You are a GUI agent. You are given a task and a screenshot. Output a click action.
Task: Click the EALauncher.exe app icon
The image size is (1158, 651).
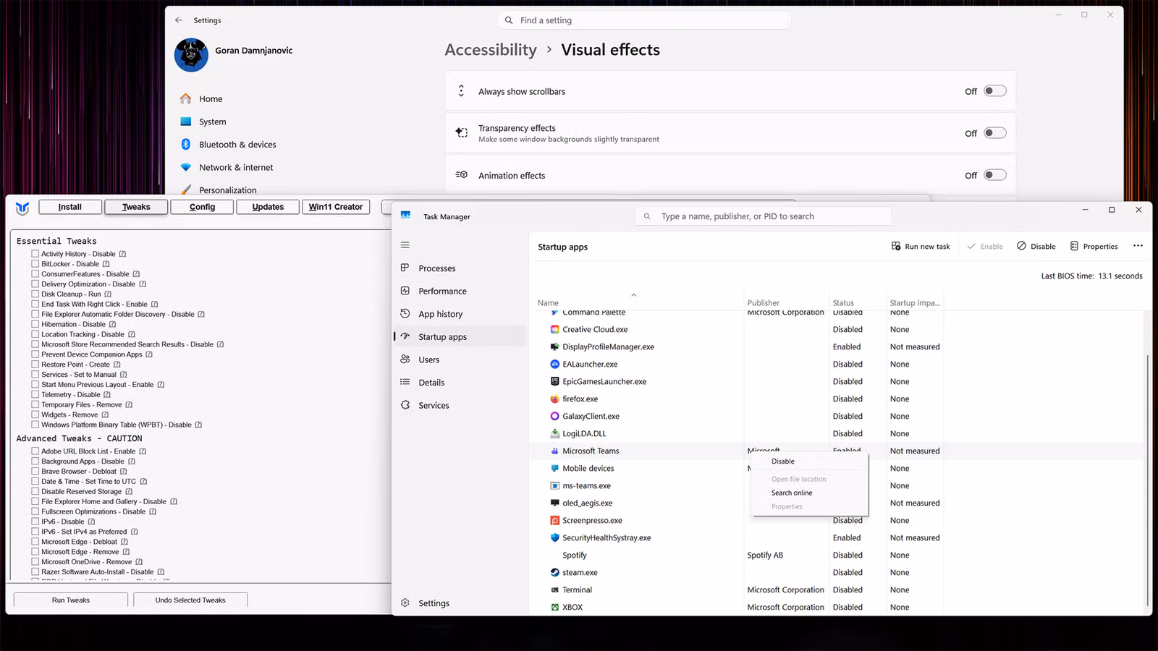555,364
